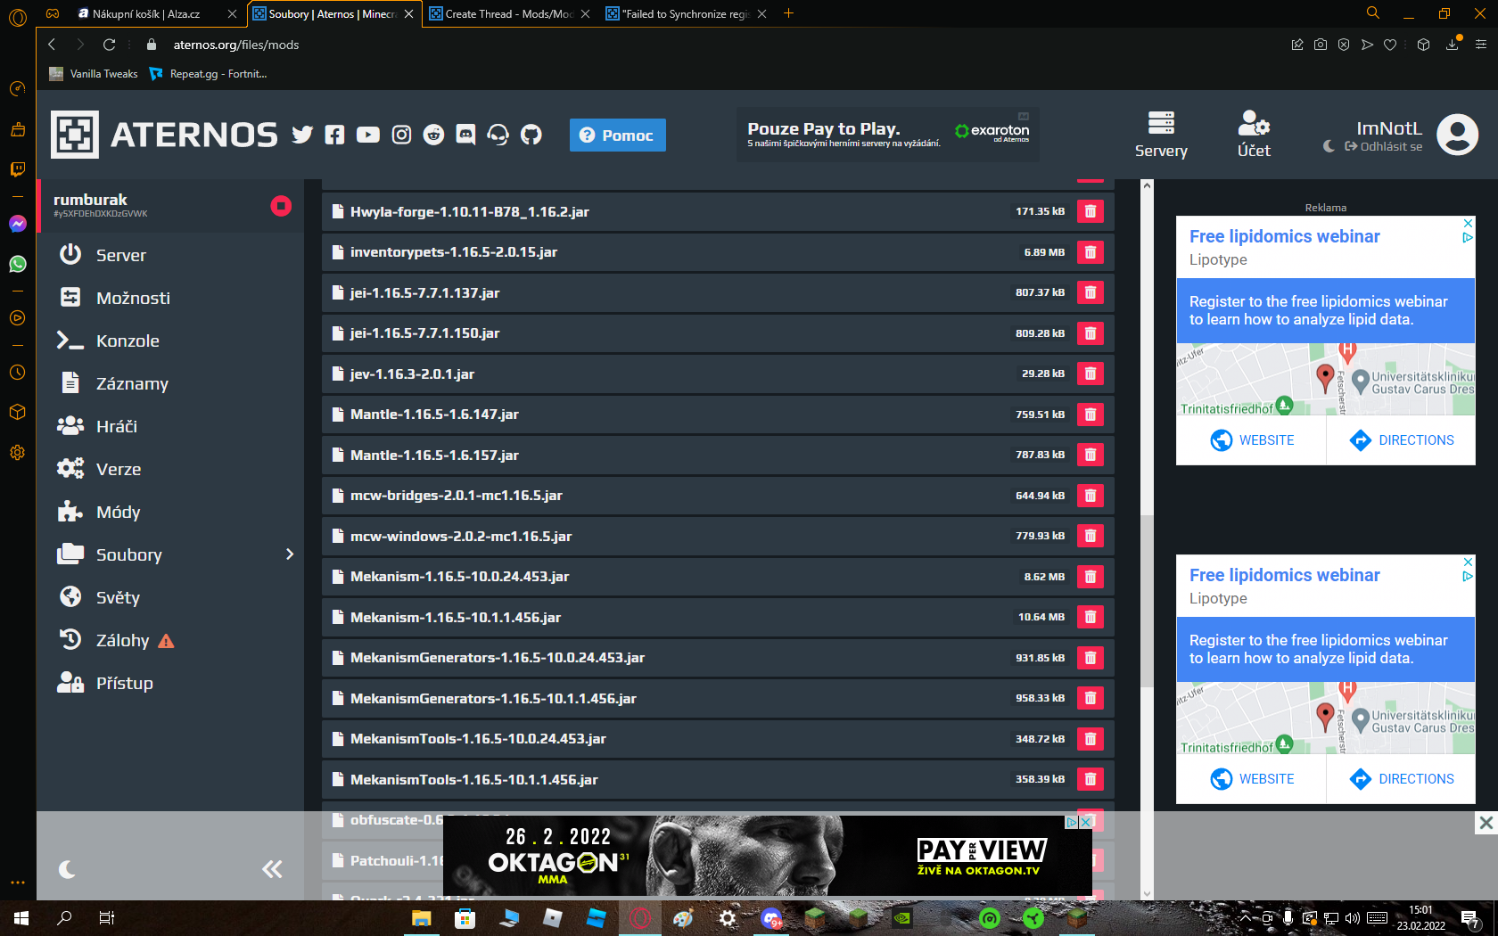
Task: Toggle dark mode in sidebar footer
Action: pos(67,869)
